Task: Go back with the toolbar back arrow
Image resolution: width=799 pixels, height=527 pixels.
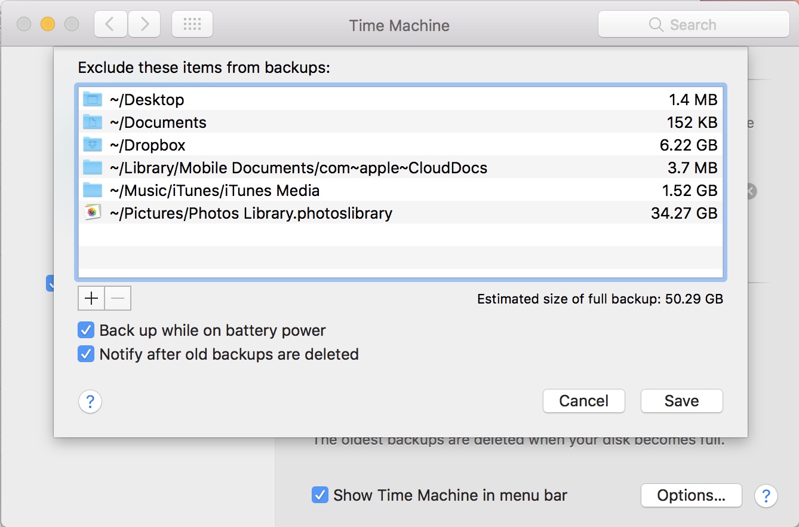Action: point(110,24)
